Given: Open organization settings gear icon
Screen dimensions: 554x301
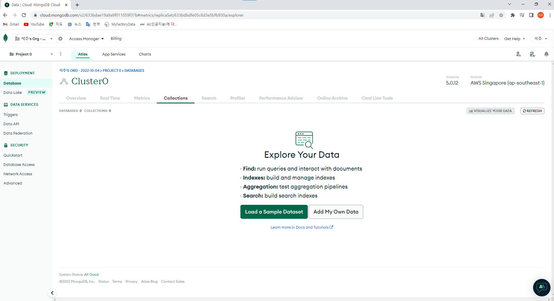Looking at the screenshot, I should point(60,39).
